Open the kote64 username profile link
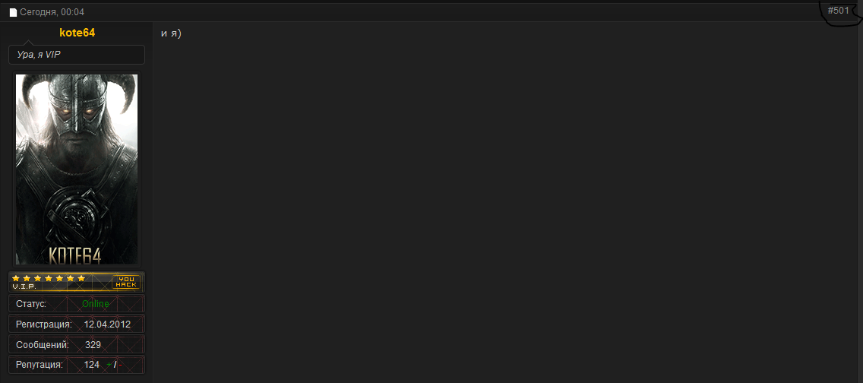The height and width of the screenshot is (383, 863). pos(77,33)
